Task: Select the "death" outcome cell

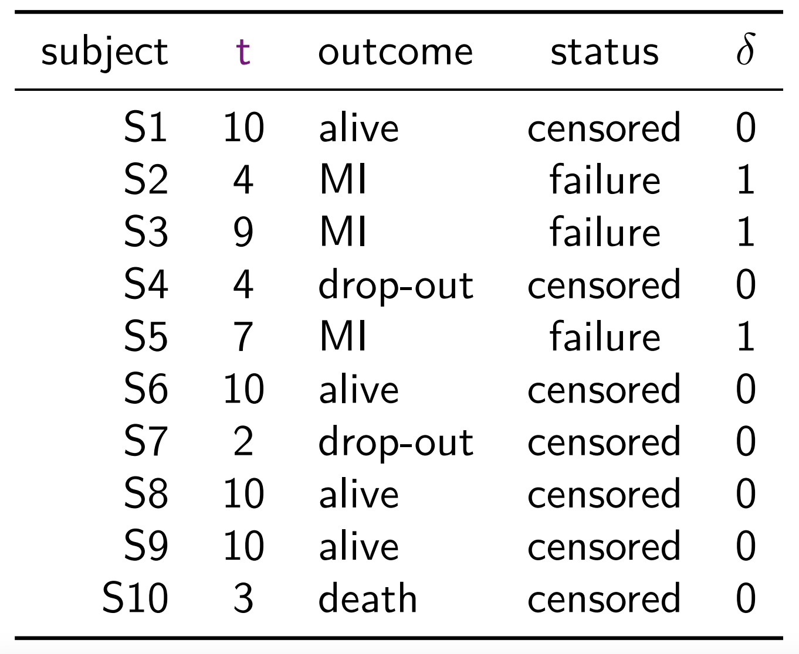Action: point(367,599)
